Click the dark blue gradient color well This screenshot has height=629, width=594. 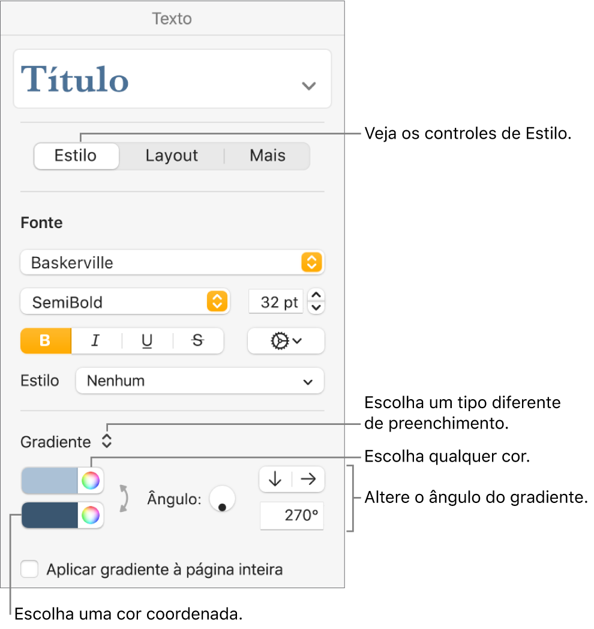pos(49,515)
